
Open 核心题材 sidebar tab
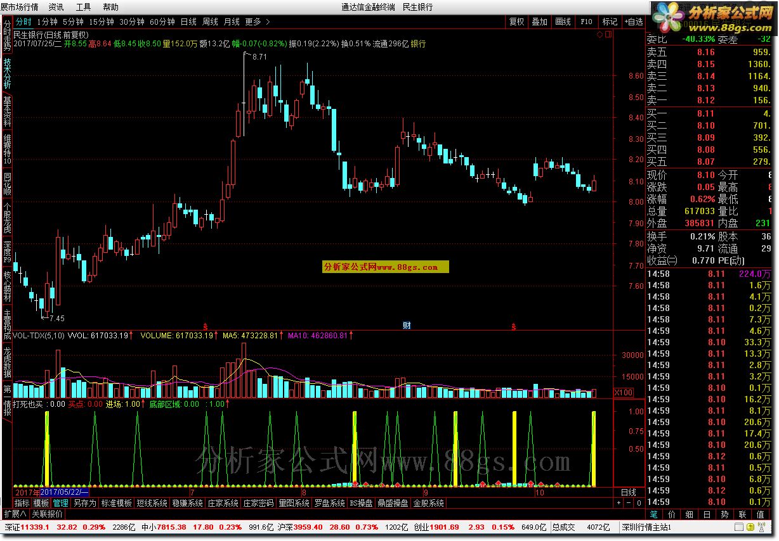tap(7, 286)
